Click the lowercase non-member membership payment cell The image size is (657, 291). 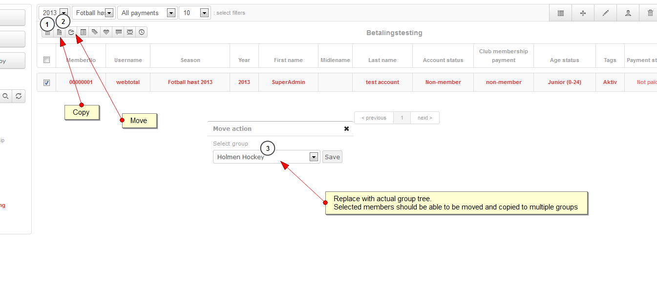[x=504, y=82]
